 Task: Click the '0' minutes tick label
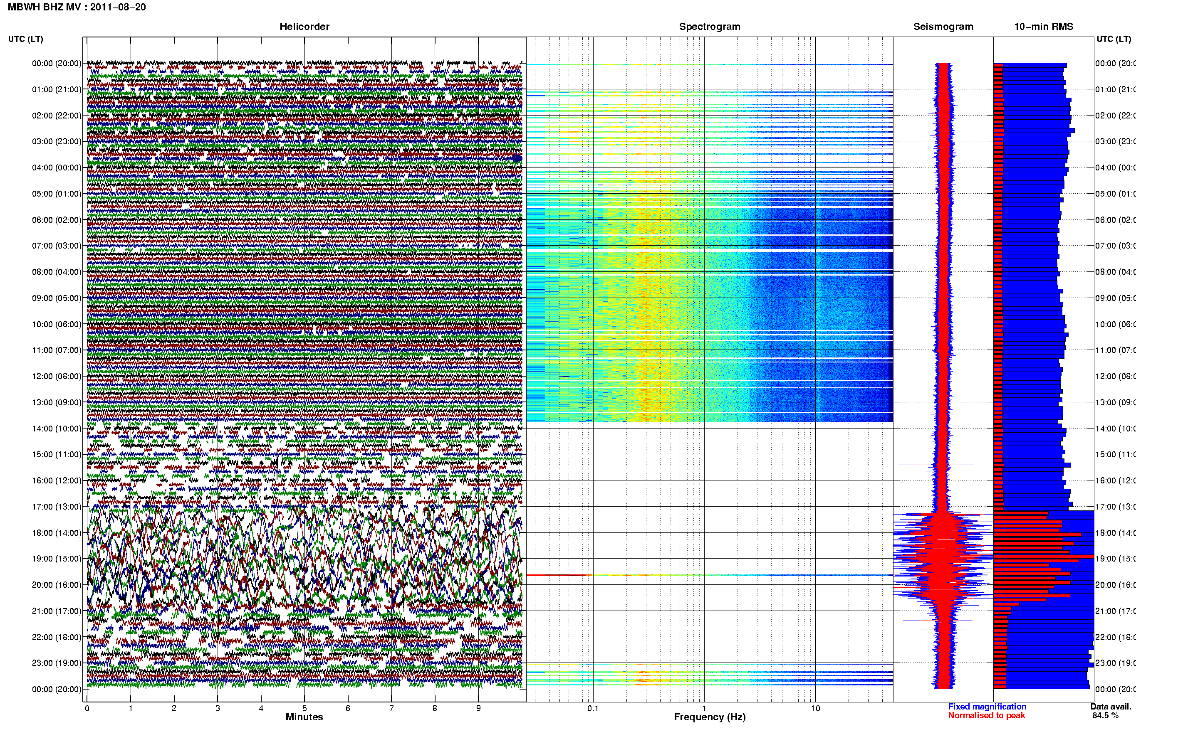87,708
